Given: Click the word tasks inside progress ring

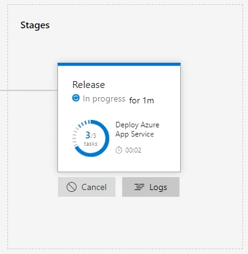Looking at the screenshot, I should [x=91, y=144].
